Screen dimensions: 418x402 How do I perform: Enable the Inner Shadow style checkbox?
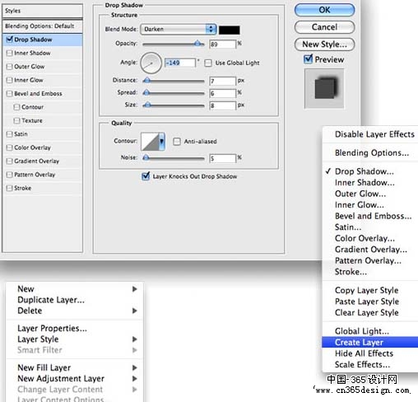click(x=9, y=53)
